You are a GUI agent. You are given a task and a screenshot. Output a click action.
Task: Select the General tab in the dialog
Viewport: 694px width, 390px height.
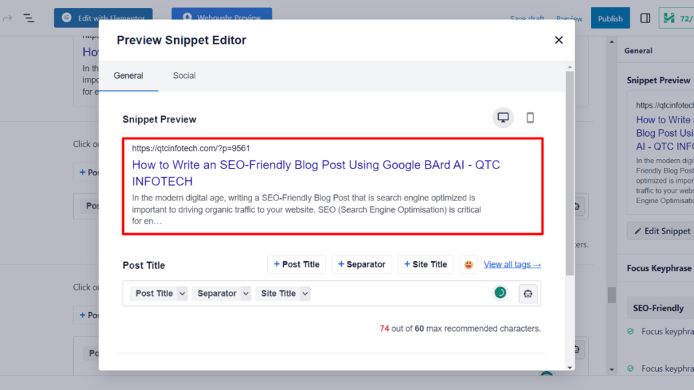(x=128, y=76)
